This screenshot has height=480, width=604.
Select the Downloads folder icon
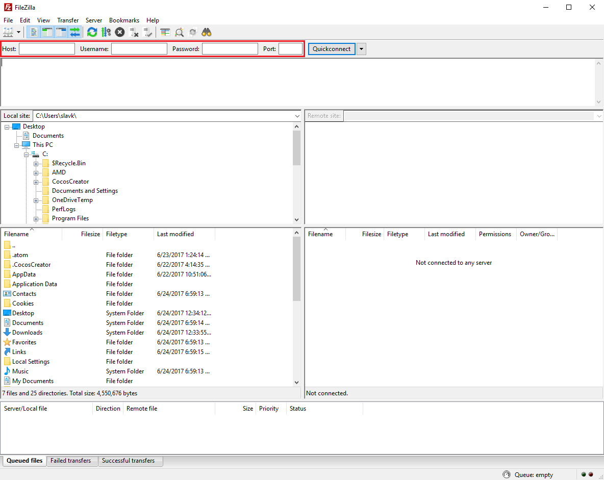(x=7, y=332)
